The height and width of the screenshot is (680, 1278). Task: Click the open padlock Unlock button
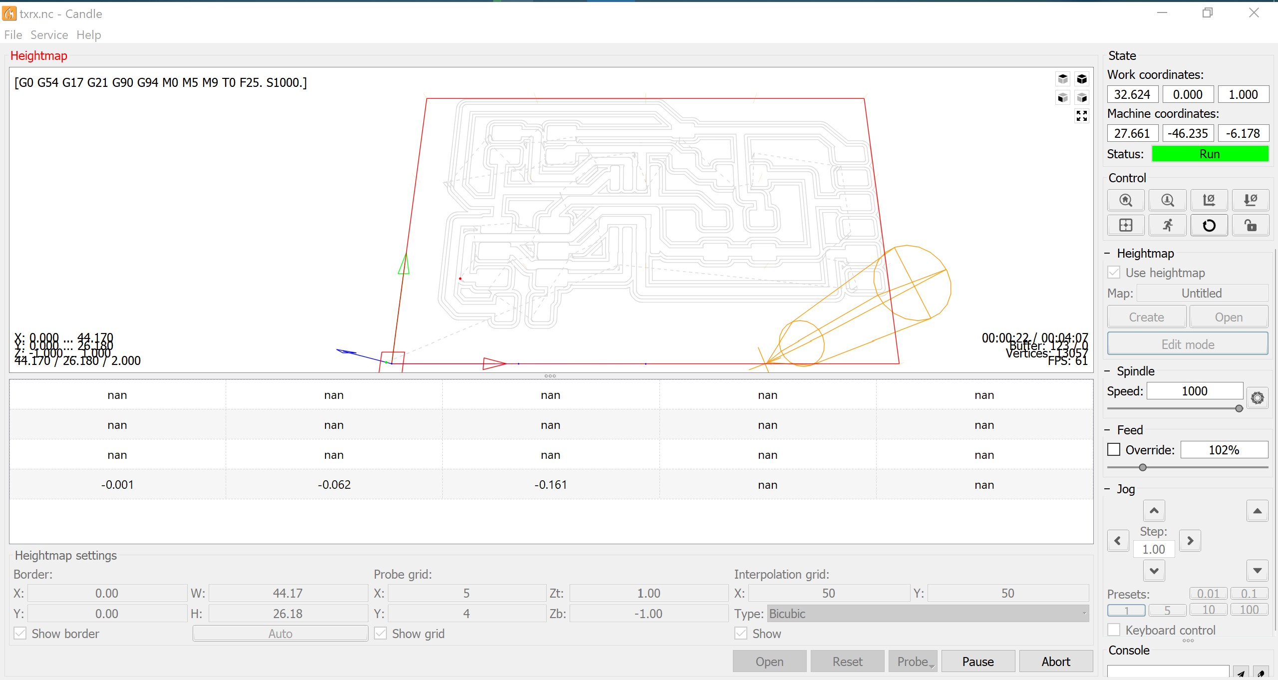coord(1250,225)
